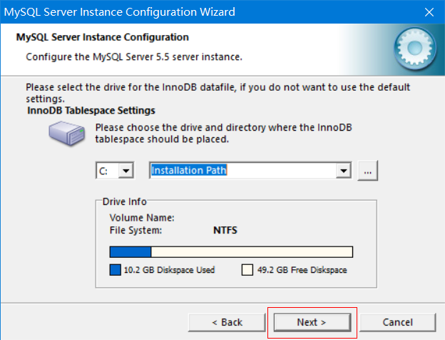Click the Next > button
The width and height of the screenshot is (445, 340).
[312, 322]
